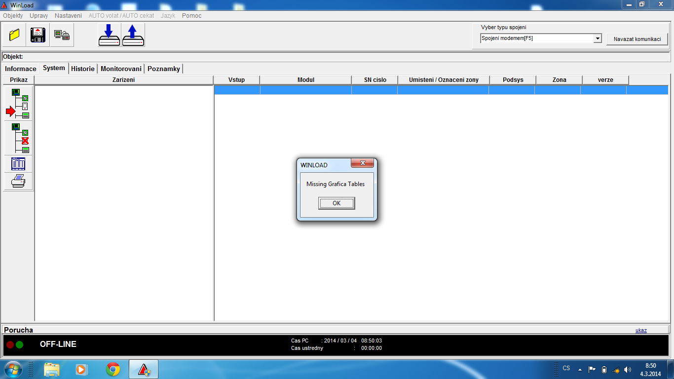Open the Pomoc menu

click(x=191, y=16)
